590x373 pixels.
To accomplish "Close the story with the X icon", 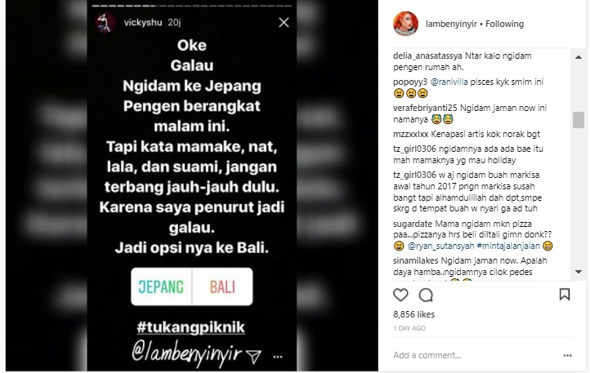I will click(284, 23).
